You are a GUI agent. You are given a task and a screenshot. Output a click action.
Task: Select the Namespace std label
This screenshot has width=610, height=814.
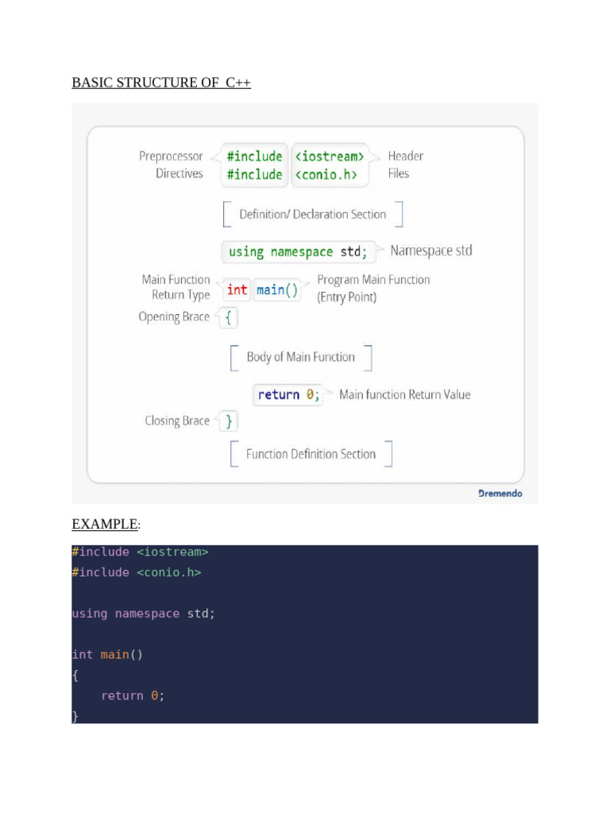pyautogui.click(x=431, y=251)
